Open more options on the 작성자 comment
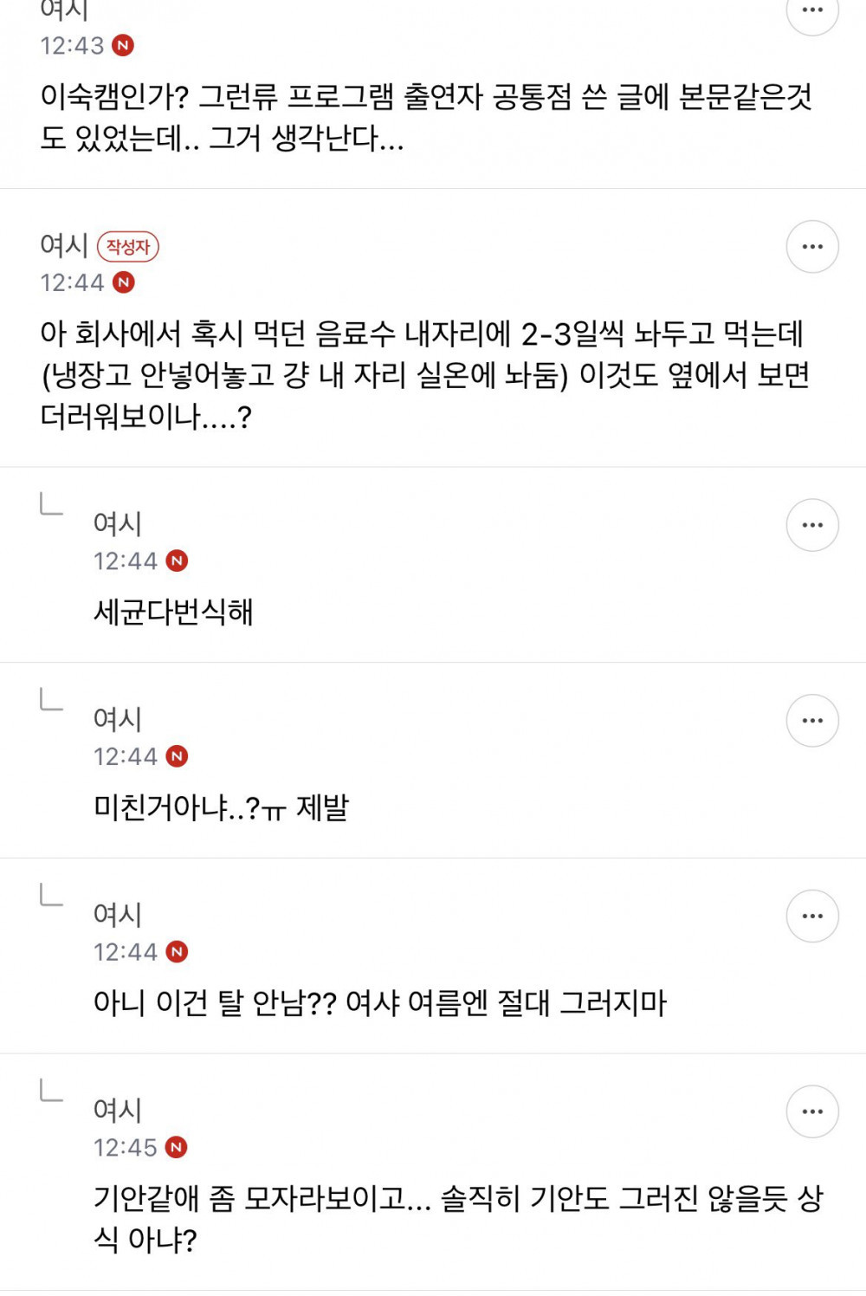Screen dimensions: 866x1296 [x=811, y=247]
